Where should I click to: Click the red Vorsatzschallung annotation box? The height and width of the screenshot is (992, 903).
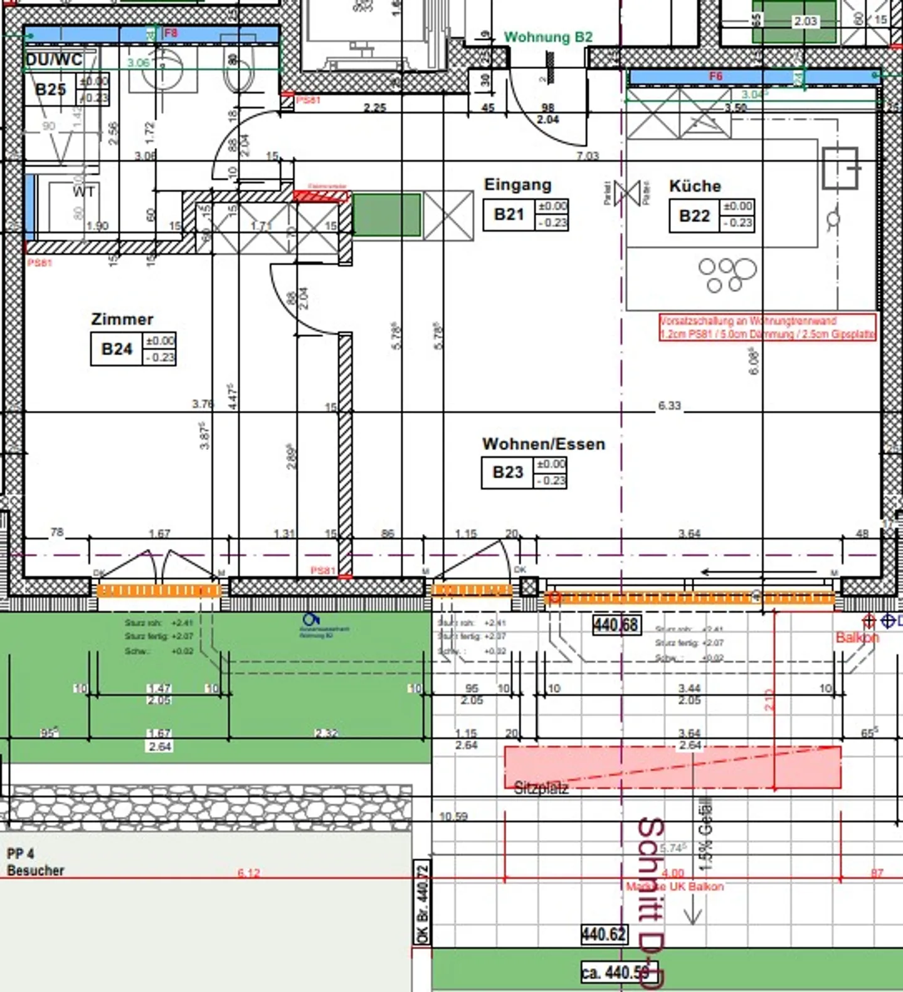tap(767, 328)
